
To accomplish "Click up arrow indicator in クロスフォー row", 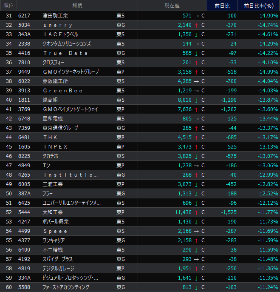I will tap(196, 63).
